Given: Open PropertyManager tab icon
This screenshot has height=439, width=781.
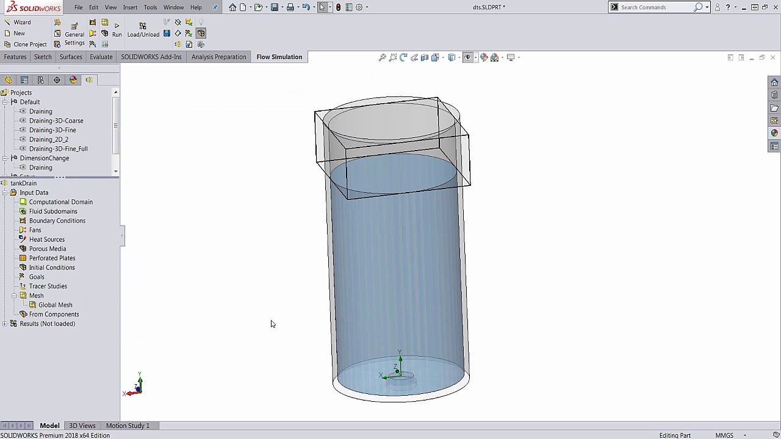Looking at the screenshot, I should coord(24,80).
